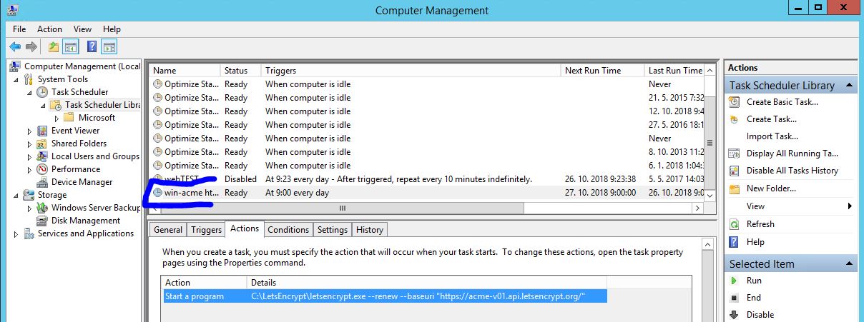Click task list horizontal scrollbar thumb

pos(343,208)
